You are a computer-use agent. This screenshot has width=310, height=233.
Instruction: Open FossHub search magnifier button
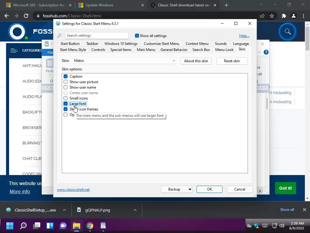pos(288,32)
